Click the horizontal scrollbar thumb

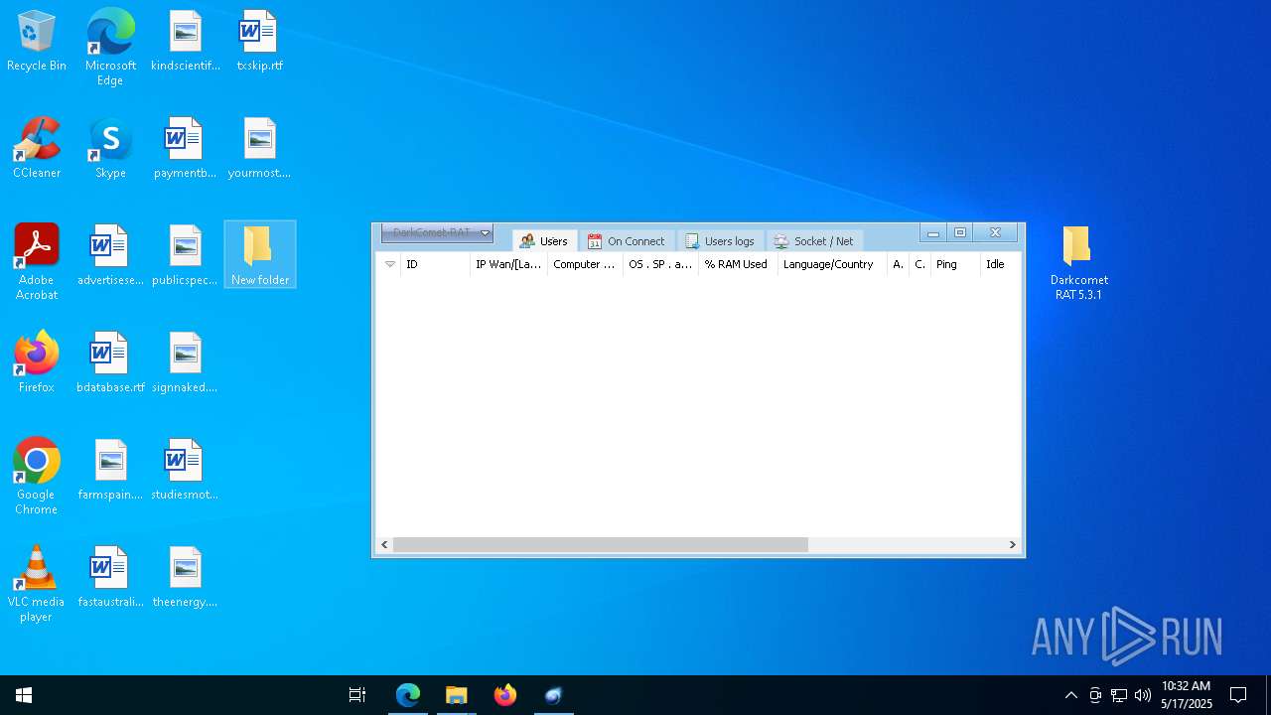pos(601,544)
